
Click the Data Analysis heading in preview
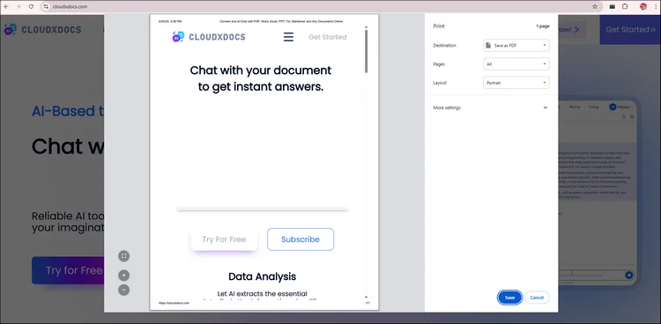coord(263,276)
